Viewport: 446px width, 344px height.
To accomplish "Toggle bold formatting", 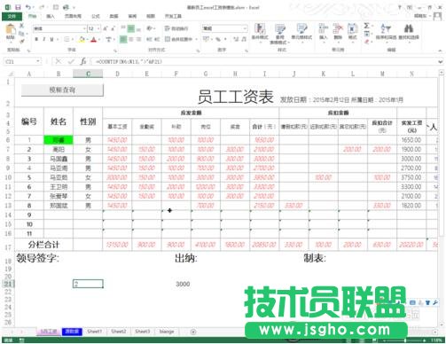I will coord(36,39).
